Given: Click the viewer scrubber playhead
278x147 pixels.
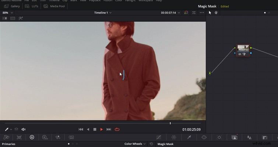Looking at the screenshot, I should pos(170,123).
